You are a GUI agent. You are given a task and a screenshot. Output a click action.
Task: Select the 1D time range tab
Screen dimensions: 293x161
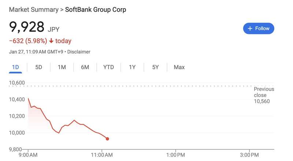[x=15, y=67]
